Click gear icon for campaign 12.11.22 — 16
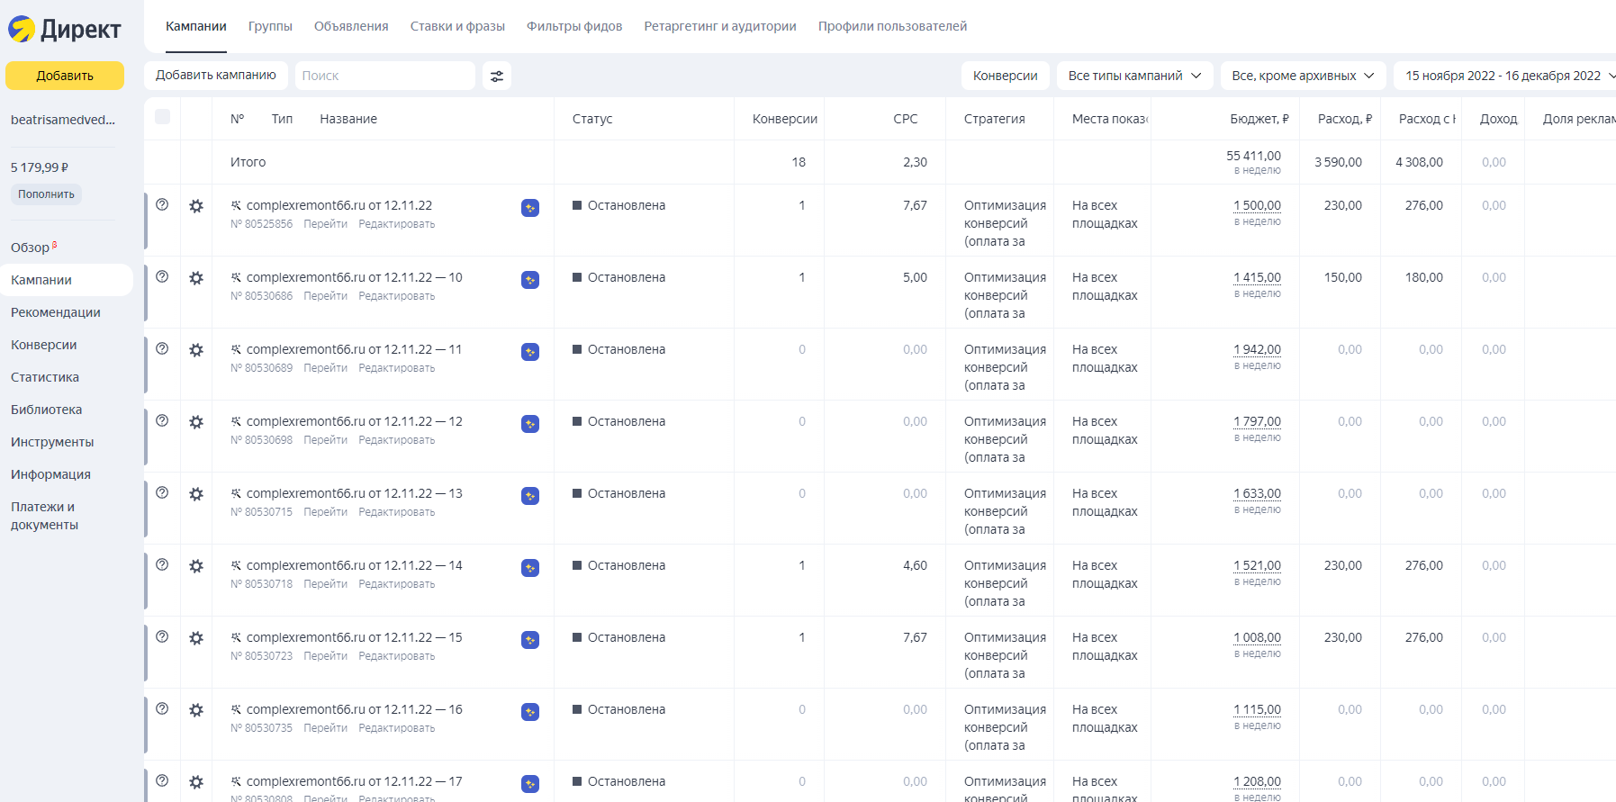This screenshot has width=1616, height=802. (196, 710)
